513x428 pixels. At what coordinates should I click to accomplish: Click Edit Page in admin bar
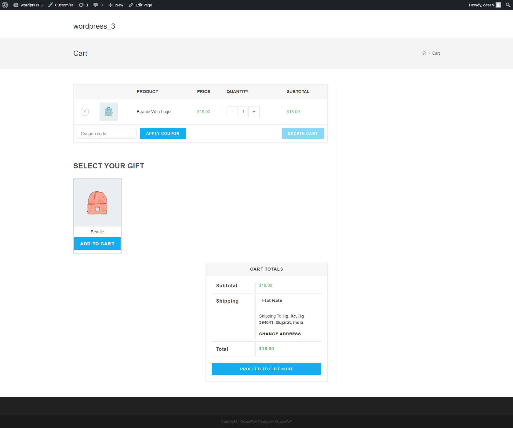pyautogui.click(x=140, y=5)
